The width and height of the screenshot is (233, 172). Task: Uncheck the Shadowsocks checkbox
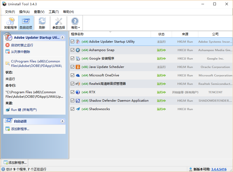[73, 109]
